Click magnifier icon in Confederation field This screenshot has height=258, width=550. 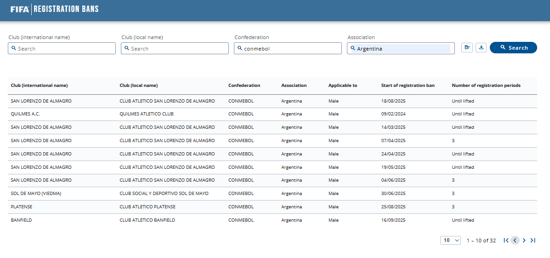[240, 48]
